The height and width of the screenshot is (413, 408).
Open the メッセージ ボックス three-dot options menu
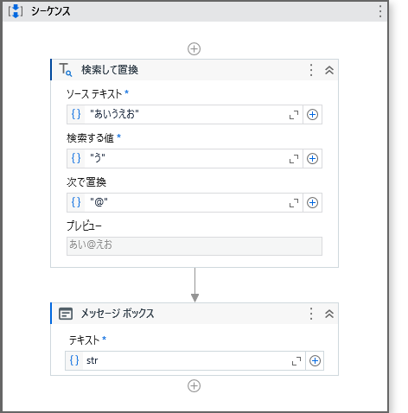[311, 314]
